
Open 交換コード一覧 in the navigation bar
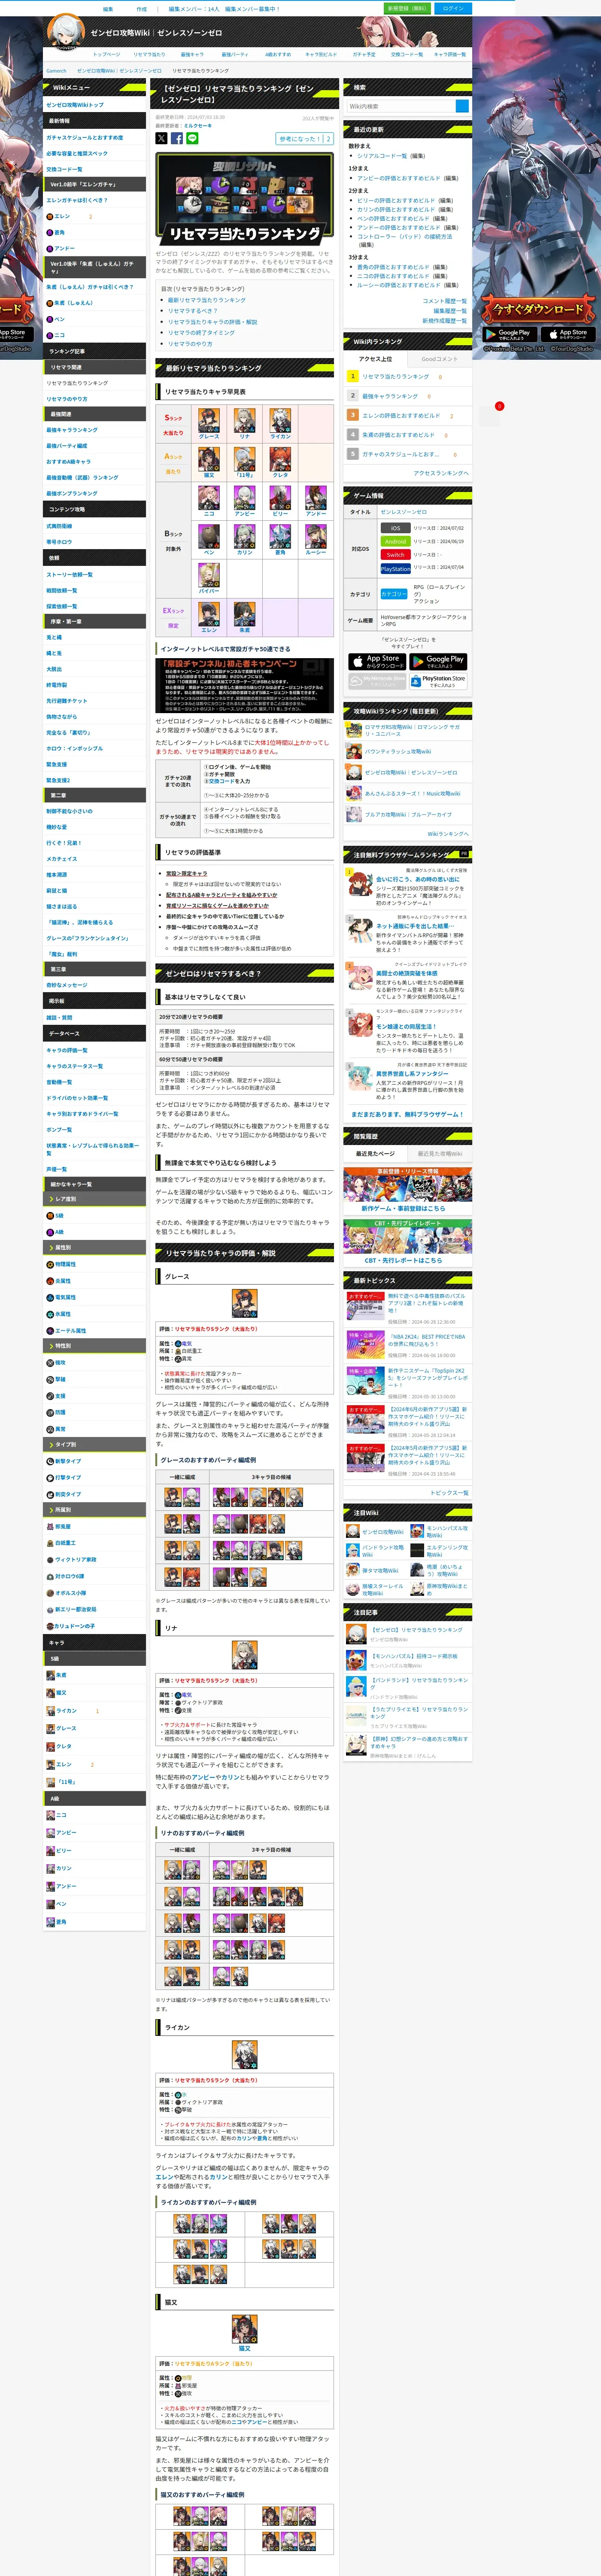coord(407,54)
